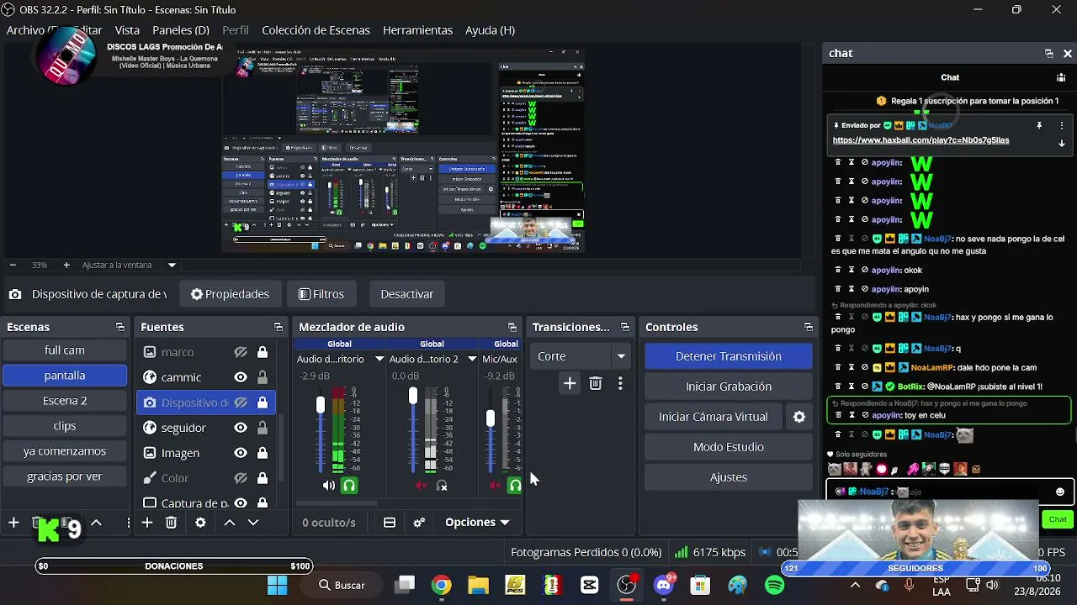Add a new scene with the plus icon

(13, 523)
